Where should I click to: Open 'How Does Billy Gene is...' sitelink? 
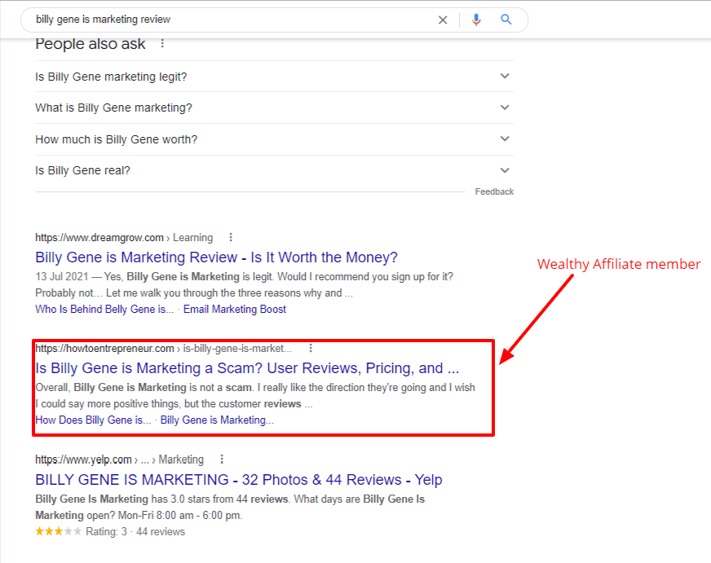[x=93, y=420]
